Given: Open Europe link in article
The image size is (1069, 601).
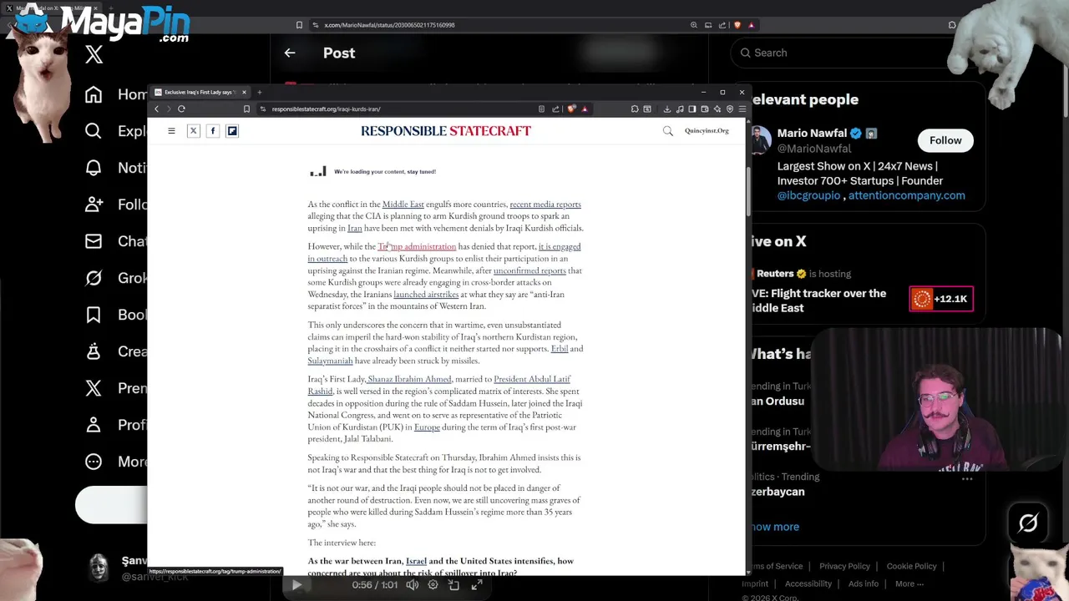Looking at the screenshot, I should tap(427, 427).
